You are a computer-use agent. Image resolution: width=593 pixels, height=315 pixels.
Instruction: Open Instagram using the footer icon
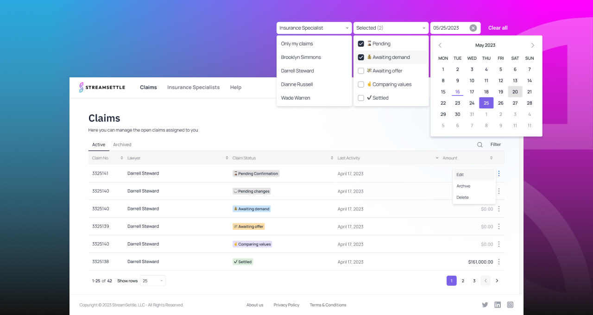(510, 304)
